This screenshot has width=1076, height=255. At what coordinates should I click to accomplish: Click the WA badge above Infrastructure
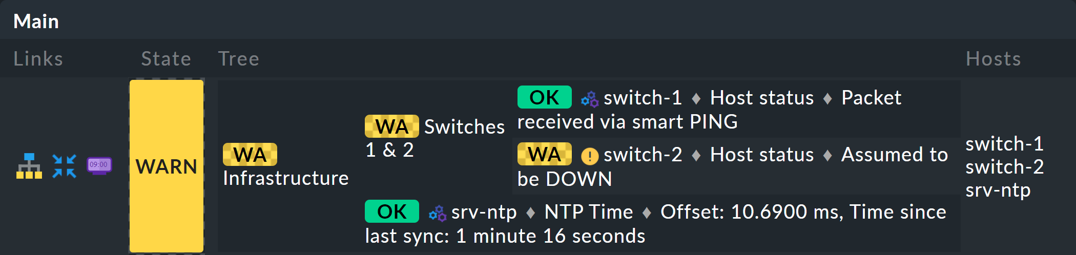[250, 155]
